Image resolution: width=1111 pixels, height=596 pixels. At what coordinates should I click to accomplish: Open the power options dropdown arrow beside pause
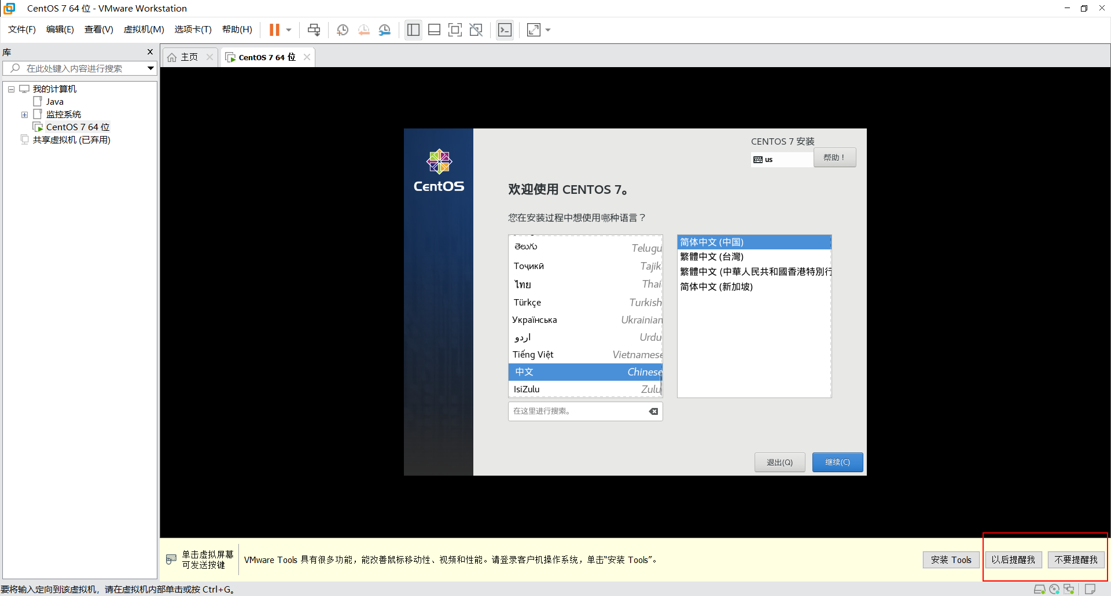point(289,30)
